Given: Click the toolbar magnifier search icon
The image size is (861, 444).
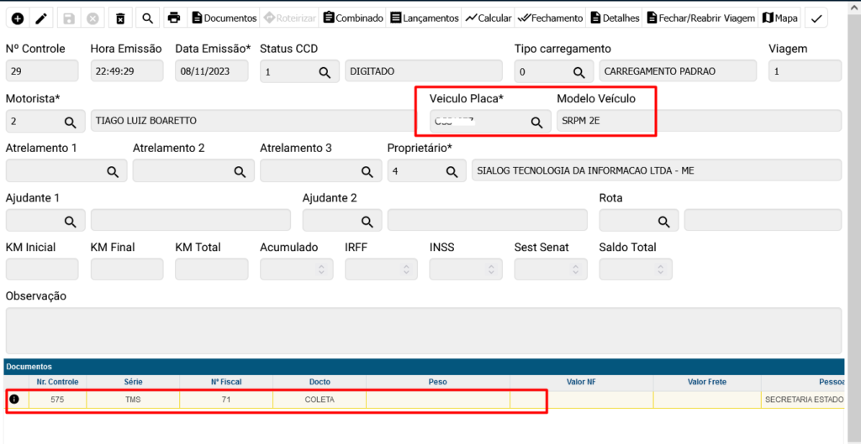Looking at the screenshot, I should [x=147, y=18].
